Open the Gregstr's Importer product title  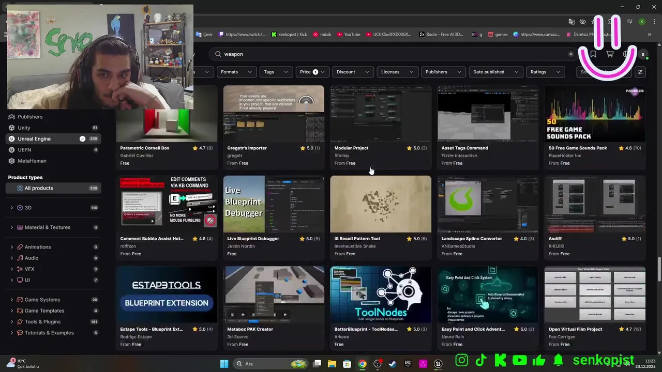[247, 148]
